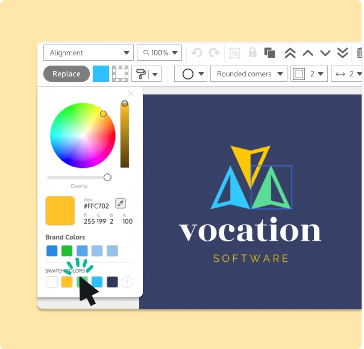Add a new swatch color
364x349 pixels.
[127, 282]
